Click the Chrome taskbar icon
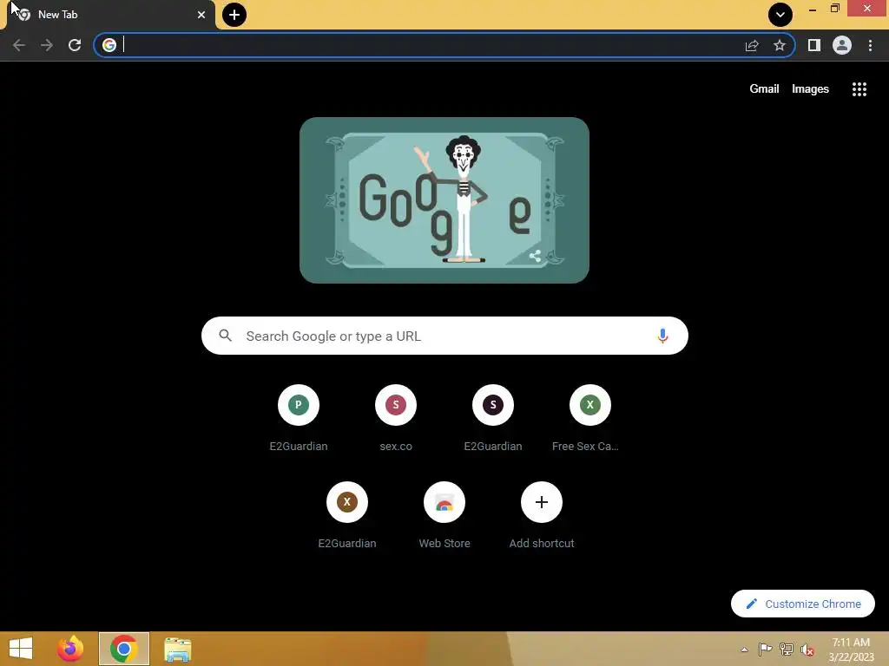Viewport: 889px width, 666px height. [x=123, y=649]
